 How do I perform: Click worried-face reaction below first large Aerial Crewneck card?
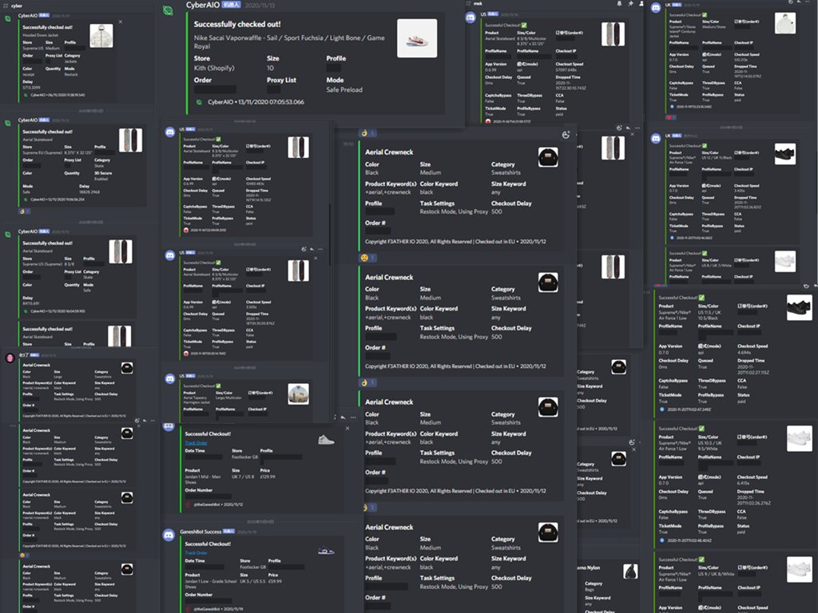(367, 258)
